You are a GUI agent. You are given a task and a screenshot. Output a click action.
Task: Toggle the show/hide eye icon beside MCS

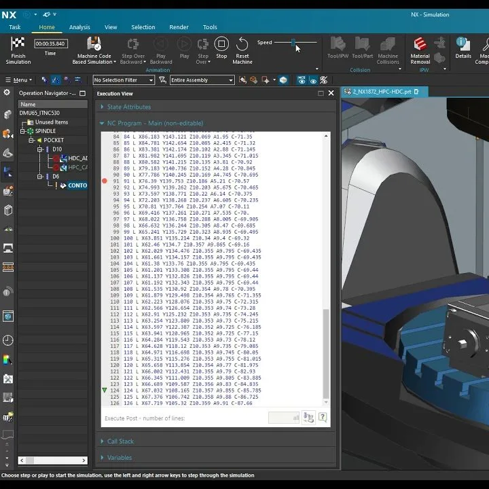[x=313, y=80]
